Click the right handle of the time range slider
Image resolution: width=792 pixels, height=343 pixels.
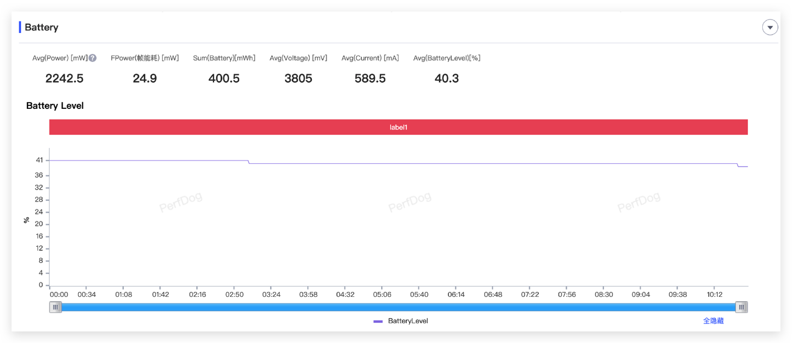pos(741,307)
